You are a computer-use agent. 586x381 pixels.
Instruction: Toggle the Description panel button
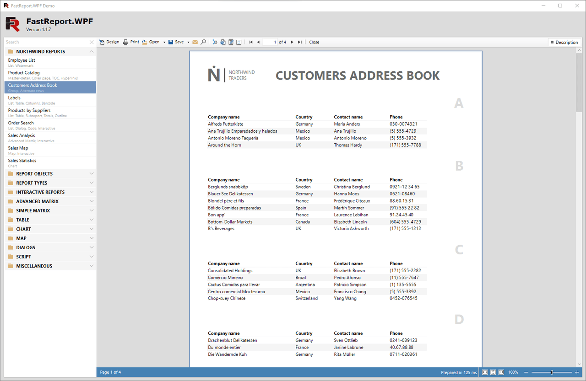(x=564, y=42)
